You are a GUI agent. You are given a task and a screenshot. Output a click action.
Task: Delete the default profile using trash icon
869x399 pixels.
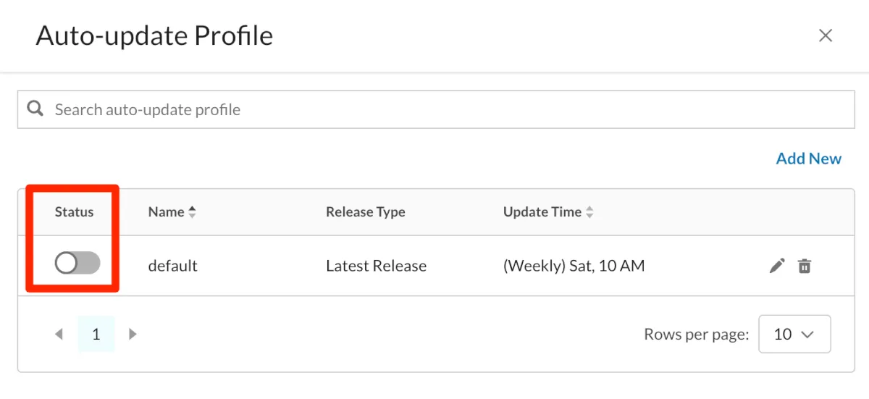pyautogui.click(x=804, y=266)
